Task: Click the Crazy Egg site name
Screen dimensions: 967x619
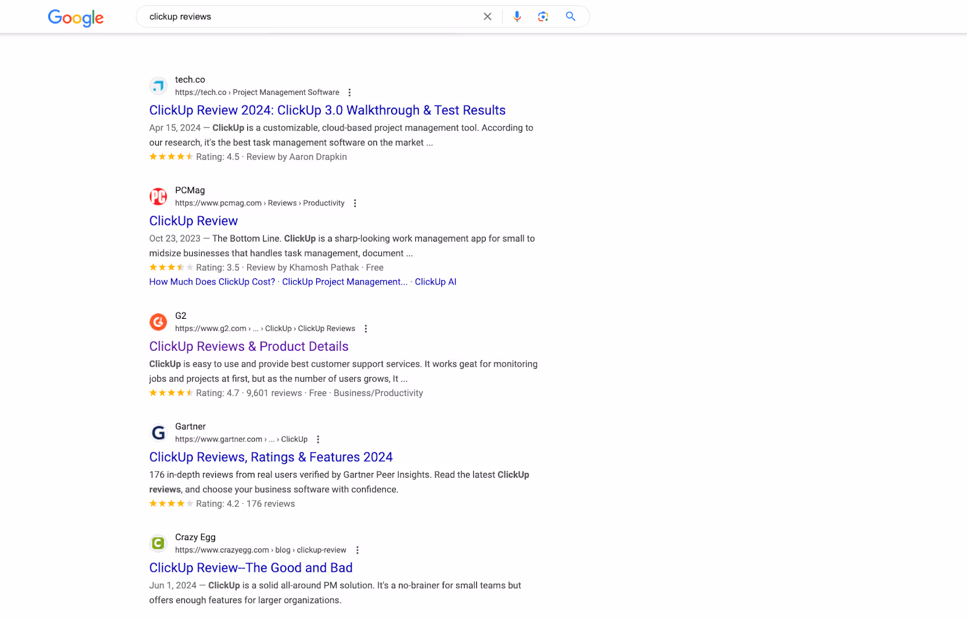Action: pos(195,537)
